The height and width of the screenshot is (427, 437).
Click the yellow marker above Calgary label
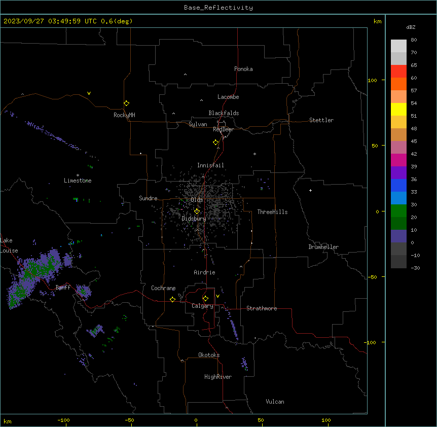(205, 299)
